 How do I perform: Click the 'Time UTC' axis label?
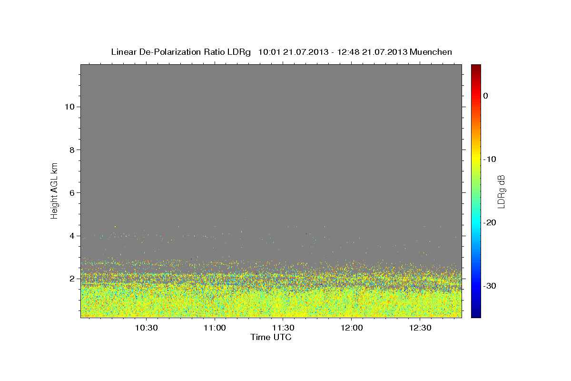point(271,337)
